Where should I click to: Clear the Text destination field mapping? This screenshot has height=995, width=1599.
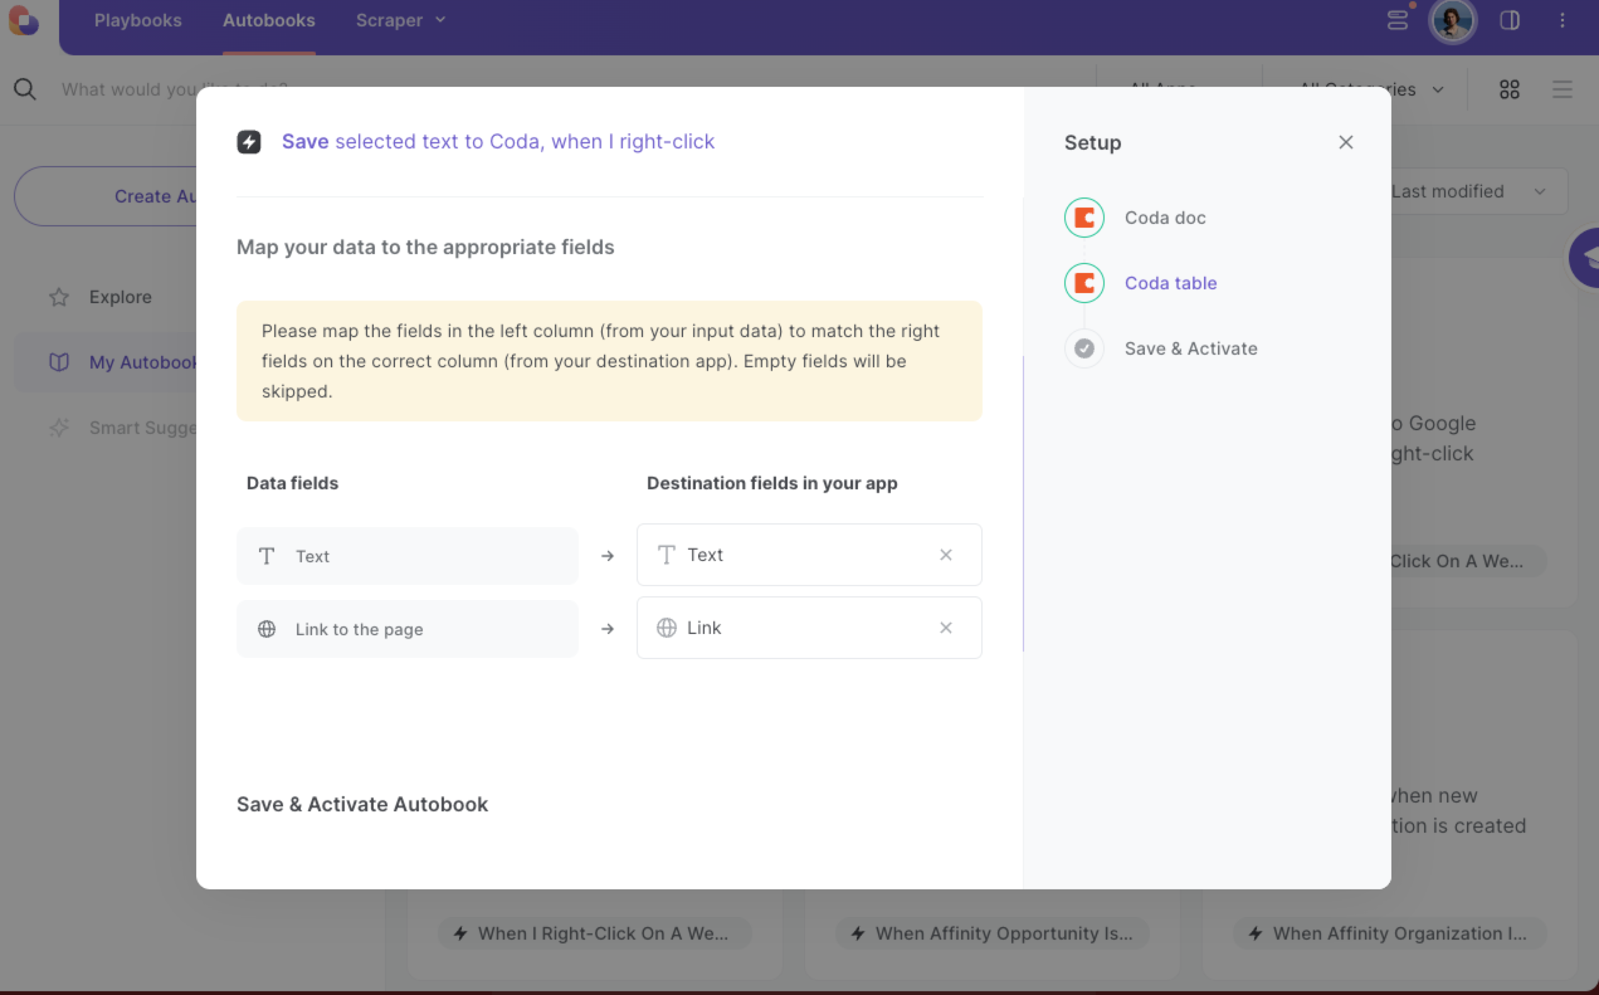(x=945, y=555)
